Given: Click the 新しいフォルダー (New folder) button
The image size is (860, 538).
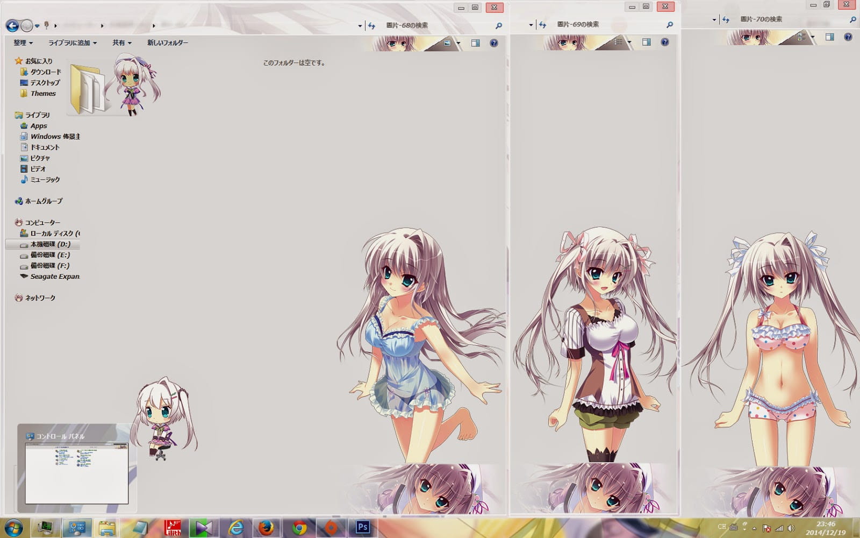Looking at the screenshot, I should coord(167,43).
